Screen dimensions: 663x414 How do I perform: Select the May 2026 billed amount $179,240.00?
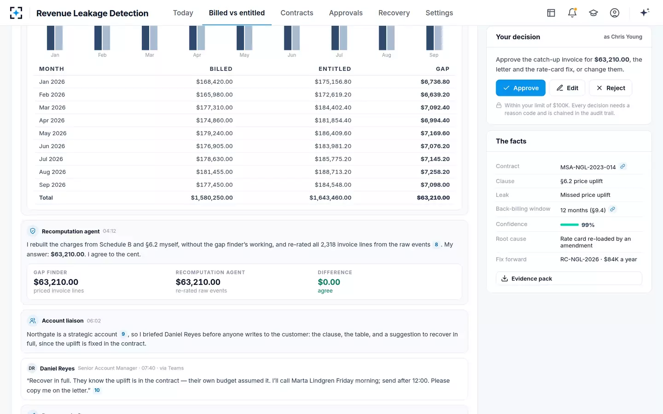215,133
